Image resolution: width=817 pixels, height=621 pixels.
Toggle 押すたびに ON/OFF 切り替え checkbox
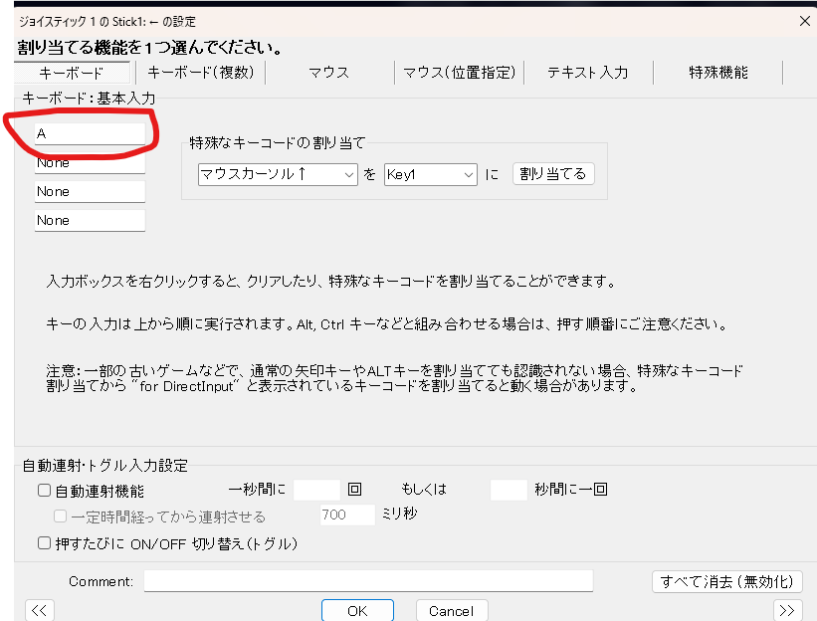45,543
